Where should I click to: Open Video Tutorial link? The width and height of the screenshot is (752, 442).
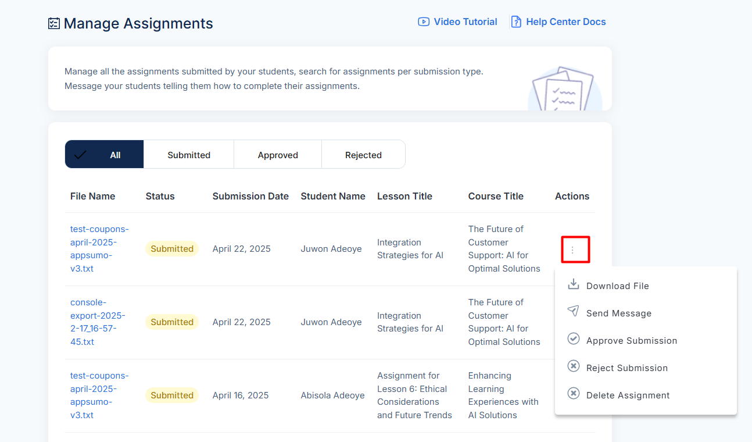click(457, 22)
